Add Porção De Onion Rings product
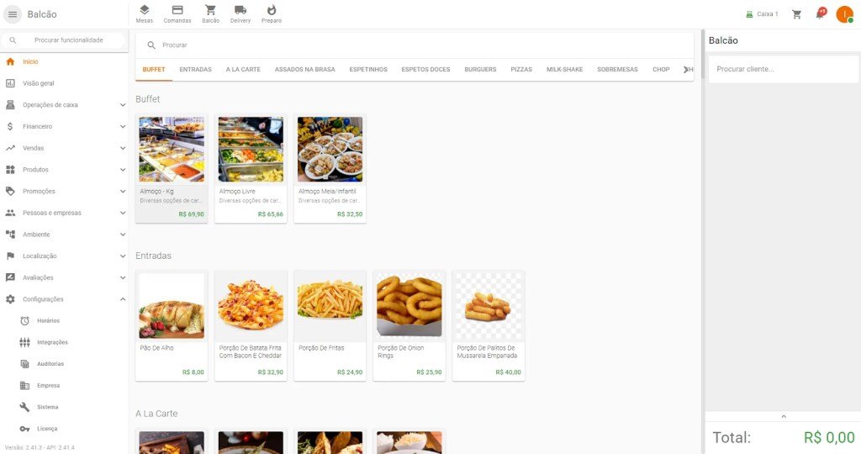 tap(409, 325)
